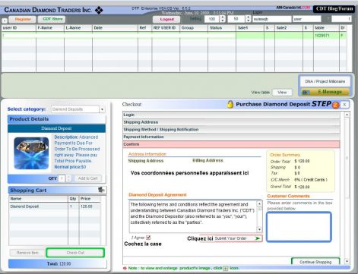Select the Diamond Deposit row in the cart

(55, 206)
